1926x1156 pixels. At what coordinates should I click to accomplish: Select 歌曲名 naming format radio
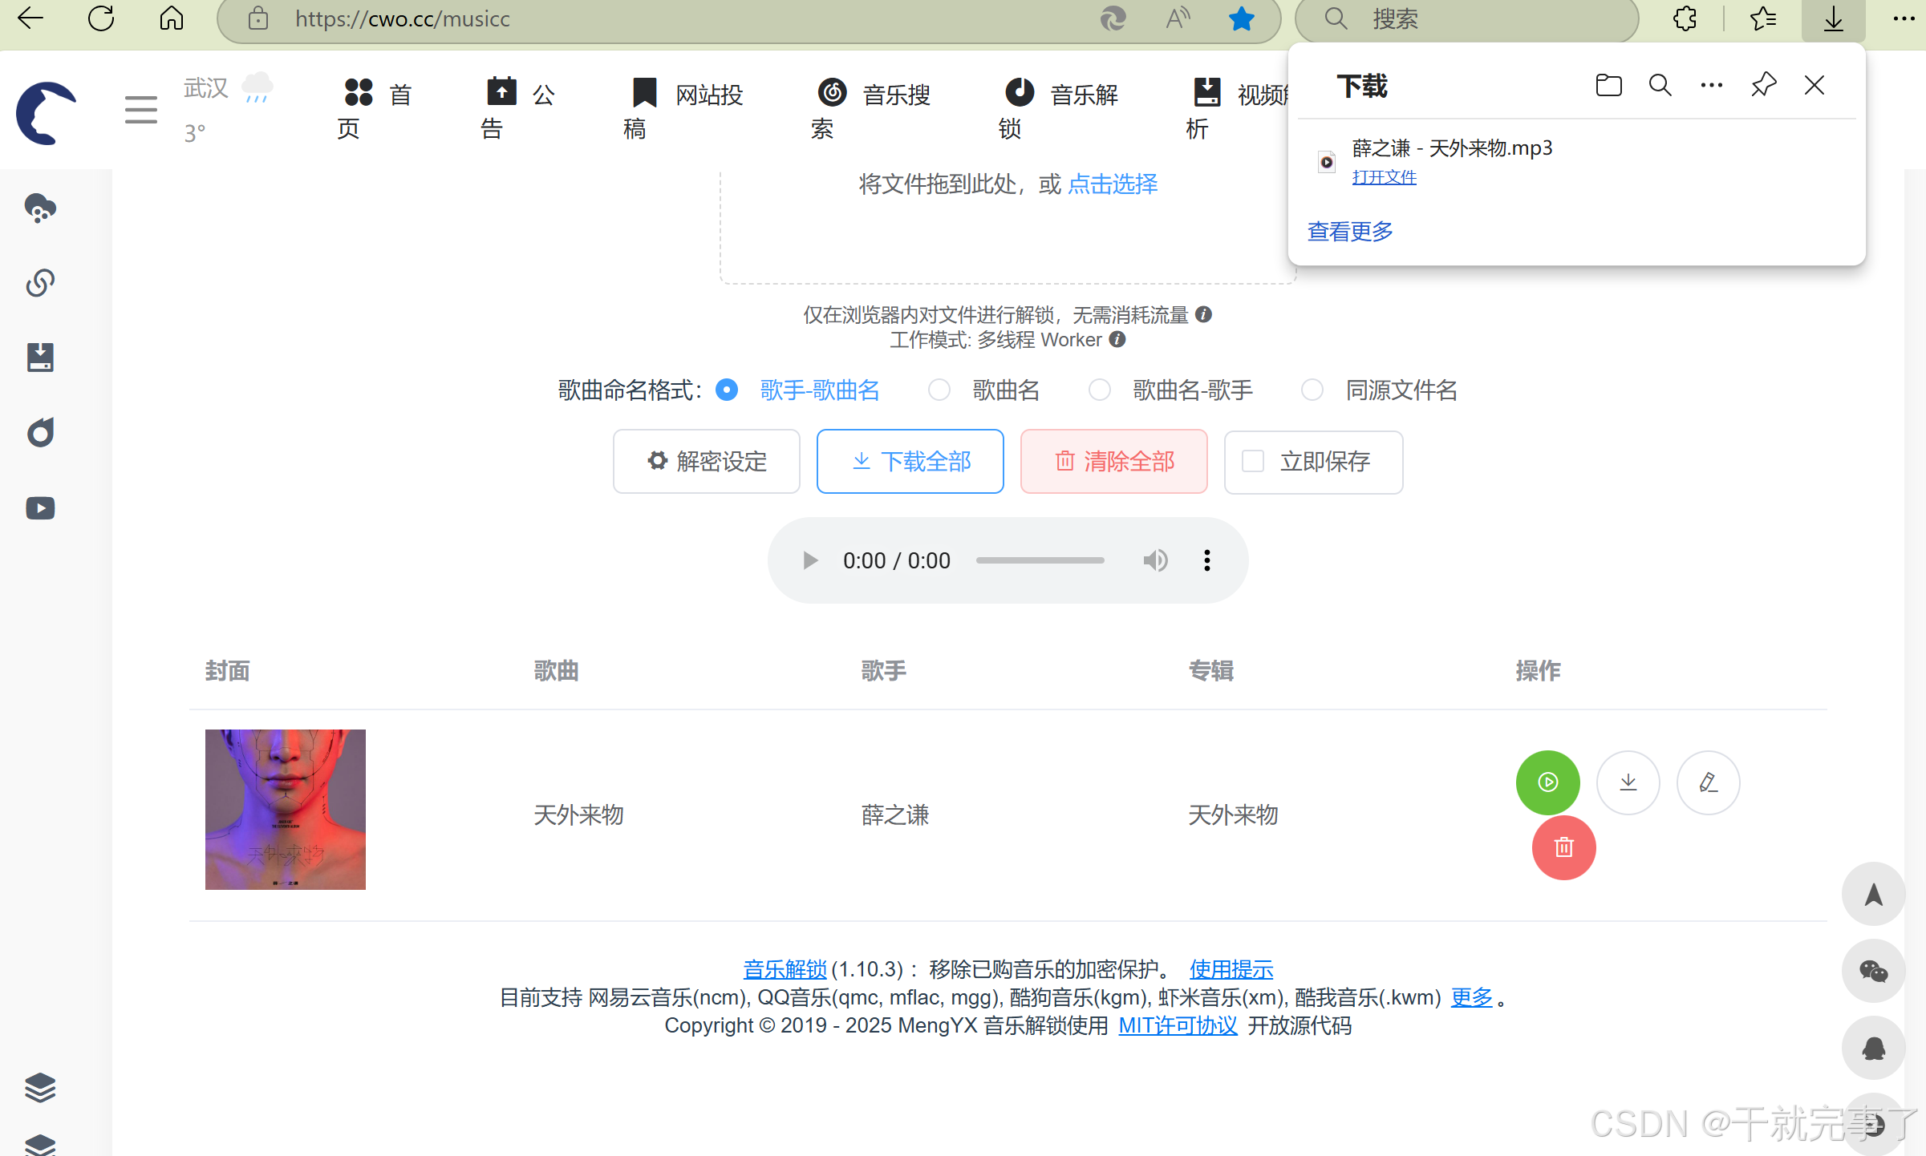[x=939, y=390]
